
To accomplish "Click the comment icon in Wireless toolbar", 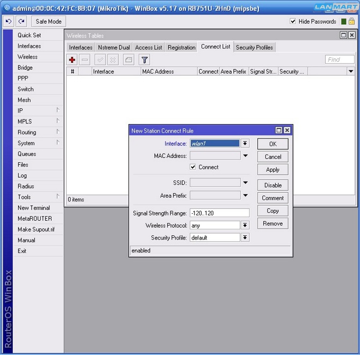I will (128, 60).
